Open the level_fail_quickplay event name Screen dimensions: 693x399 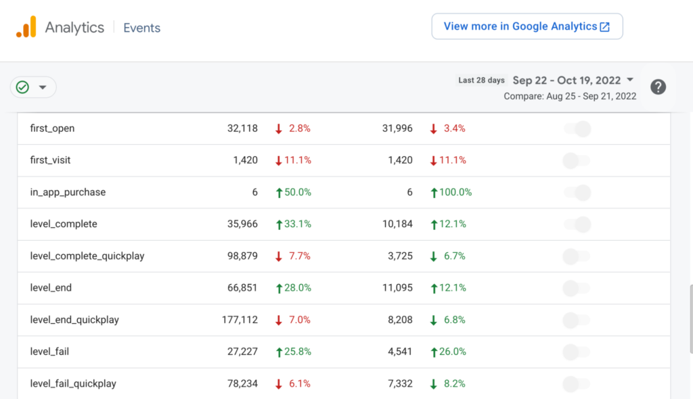click(73, 383)
